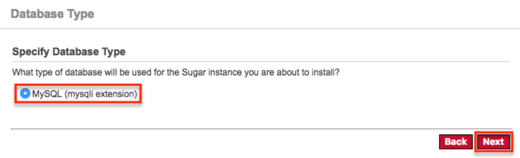520x158 pixels.
Task: Go back with the Back button
Action: point(456,141)
